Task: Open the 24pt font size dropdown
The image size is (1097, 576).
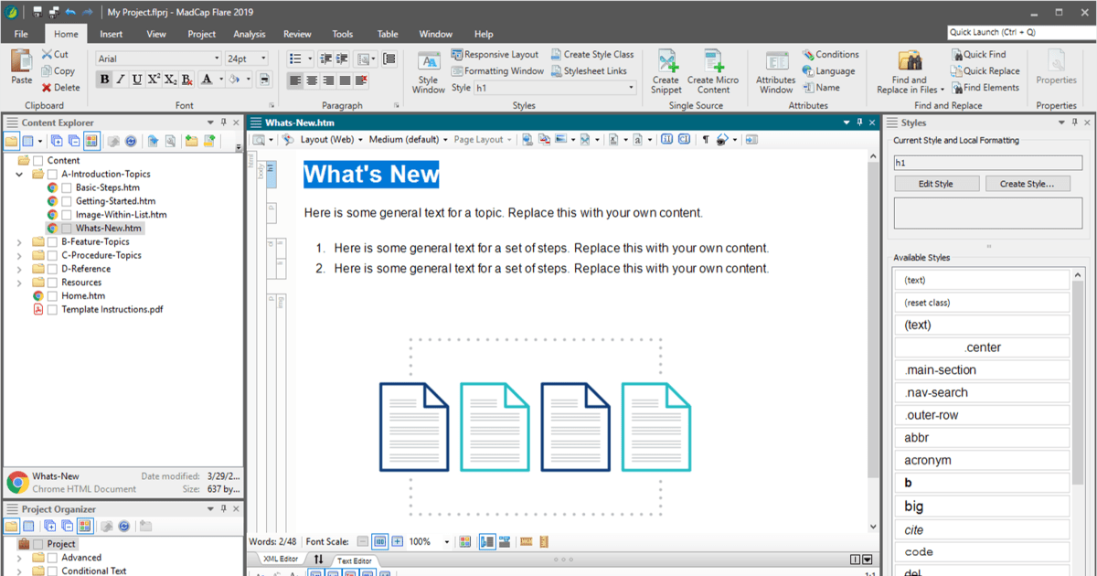Action: coord(264,59)
